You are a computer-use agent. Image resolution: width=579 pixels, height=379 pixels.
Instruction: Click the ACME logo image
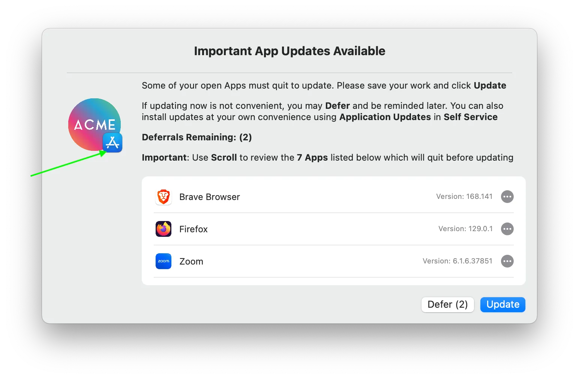tap(94, 124)
